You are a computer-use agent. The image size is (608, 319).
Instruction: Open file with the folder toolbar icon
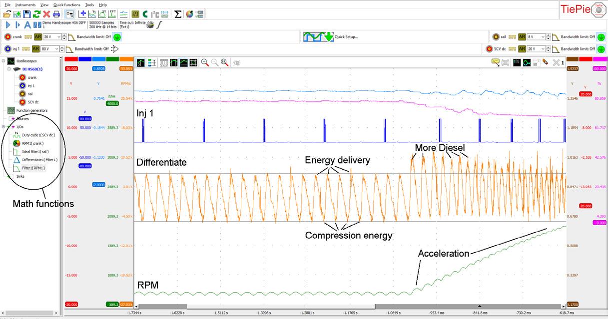pyautogui.click(x=7, y=14)
